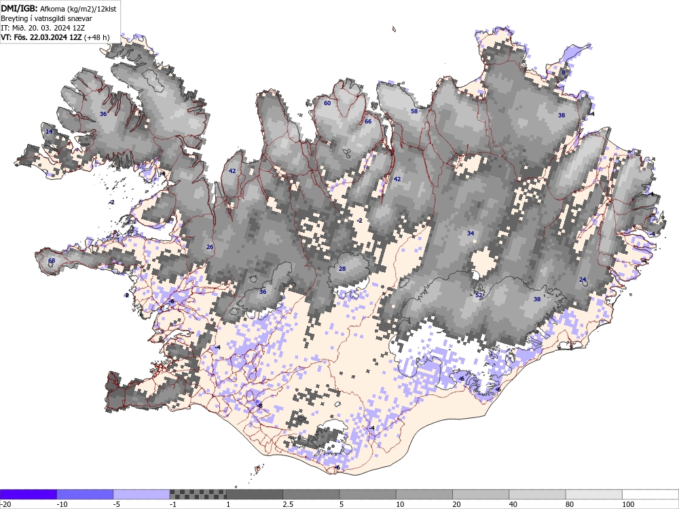Click the 'IT: Mið. 20. 03. 2024 12Z' line
The image size is (679, 509).
[43, 28]
